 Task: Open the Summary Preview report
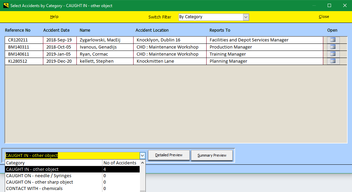[212, 155]
